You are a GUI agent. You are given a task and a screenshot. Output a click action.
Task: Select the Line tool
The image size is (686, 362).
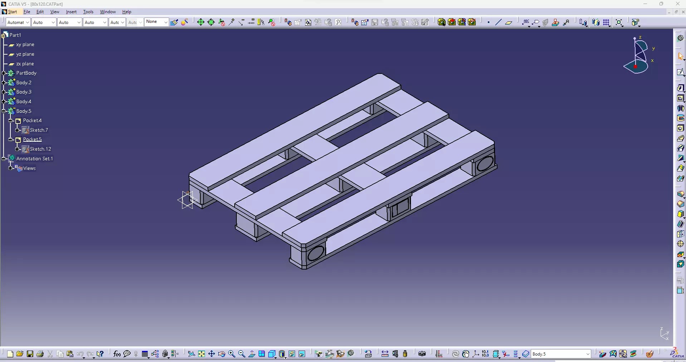coord(498,22)
